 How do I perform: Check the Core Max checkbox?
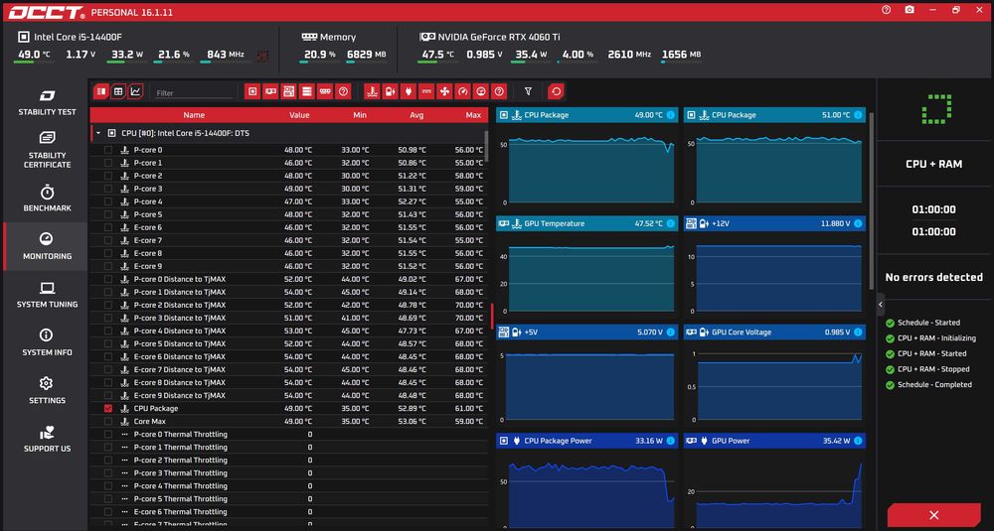[107, 422]
